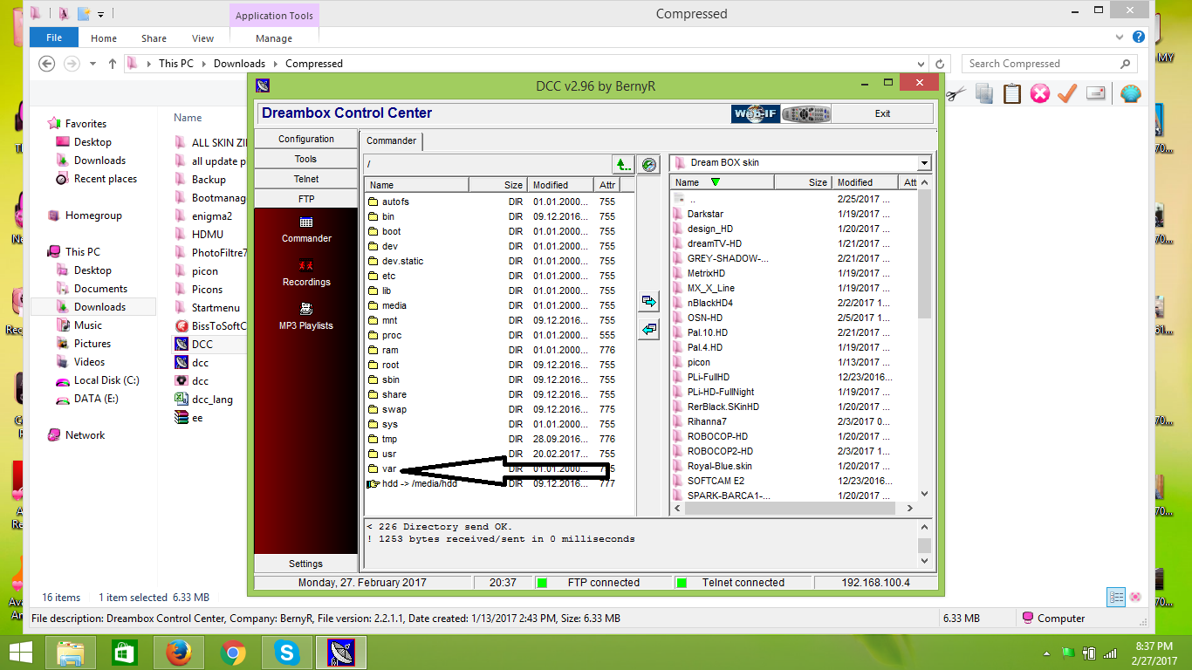Click the orange checkmark Properties icon

click(x=1067, y=93)
